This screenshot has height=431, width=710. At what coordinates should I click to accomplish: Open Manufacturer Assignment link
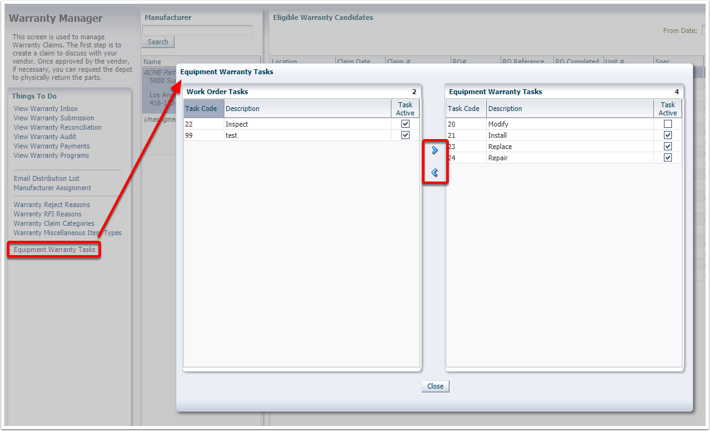tap(52, 188)
